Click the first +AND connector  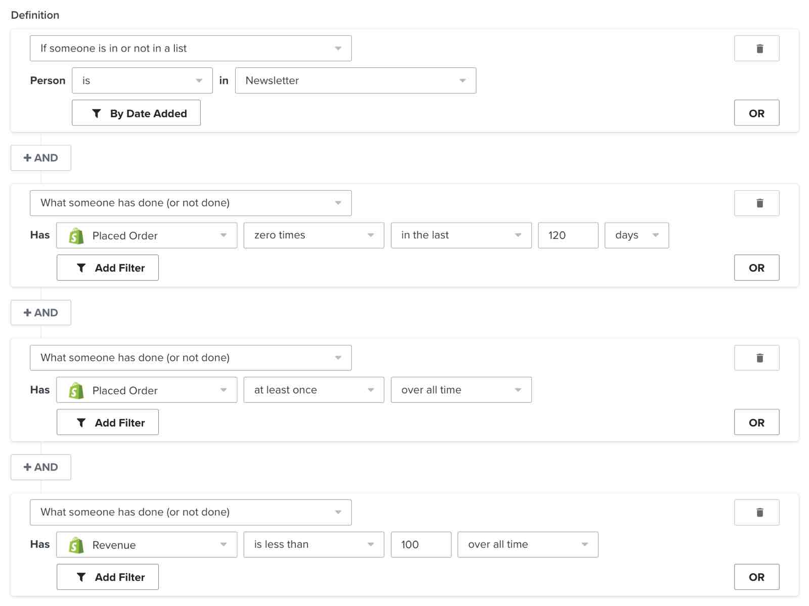pos(40,157)
